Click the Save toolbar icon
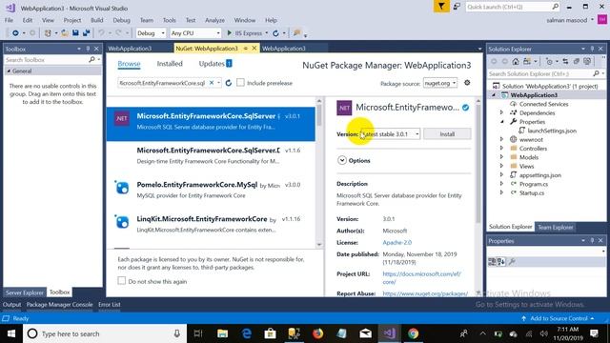Image resolution: width=610 pixels, height=343 pixels. click(75, 33)
